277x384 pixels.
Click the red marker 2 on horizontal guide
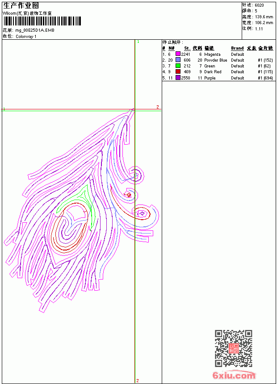pyautogui.click(x=158, y=107)
